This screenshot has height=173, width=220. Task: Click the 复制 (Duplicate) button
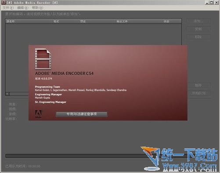pyautogui.click(x=198, y=29)
